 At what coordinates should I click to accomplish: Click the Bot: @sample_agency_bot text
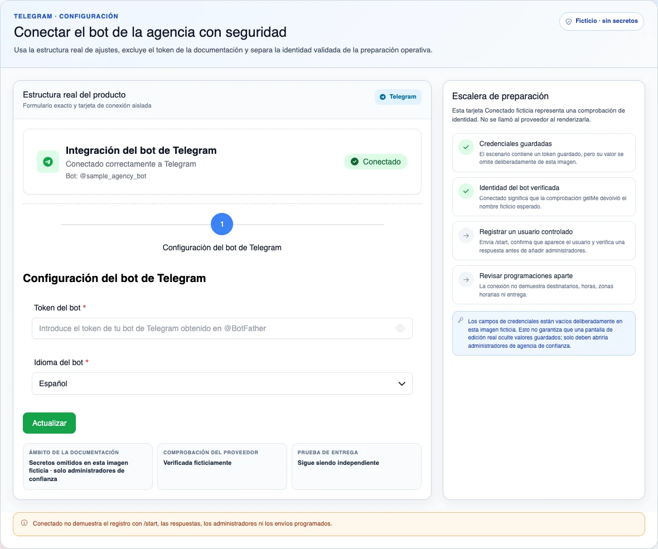coord(106,176)
